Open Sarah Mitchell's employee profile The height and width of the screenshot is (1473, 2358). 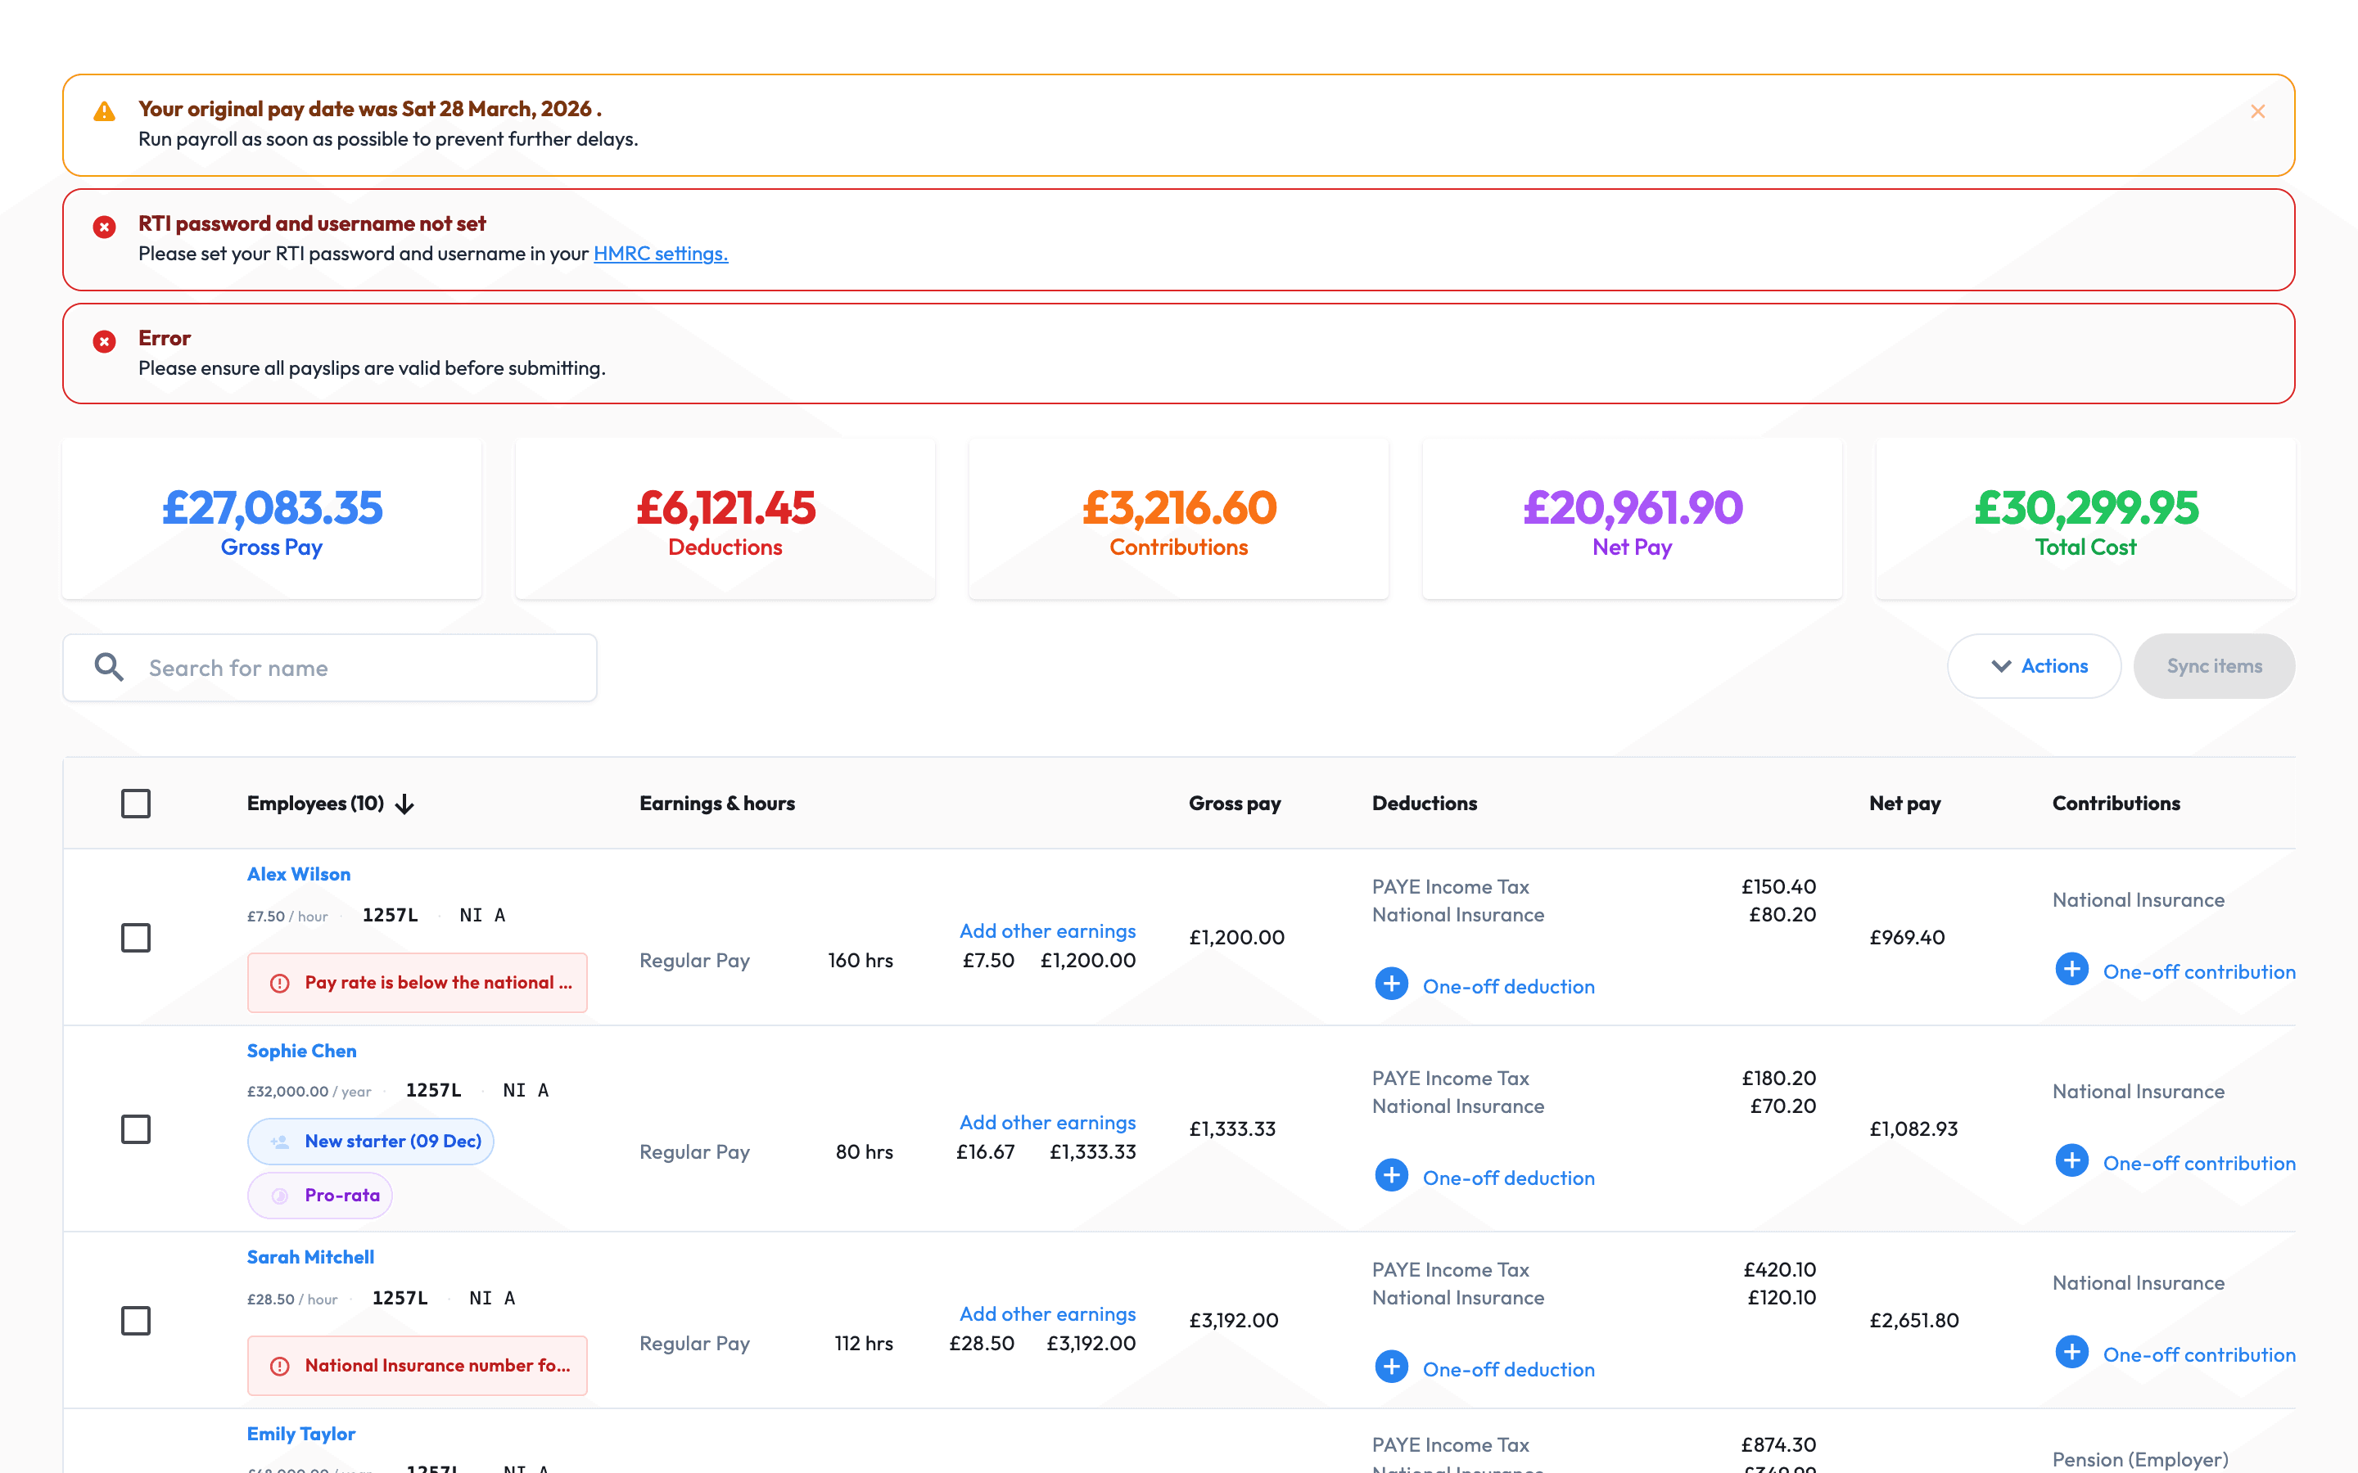[x=309, y=1257]
